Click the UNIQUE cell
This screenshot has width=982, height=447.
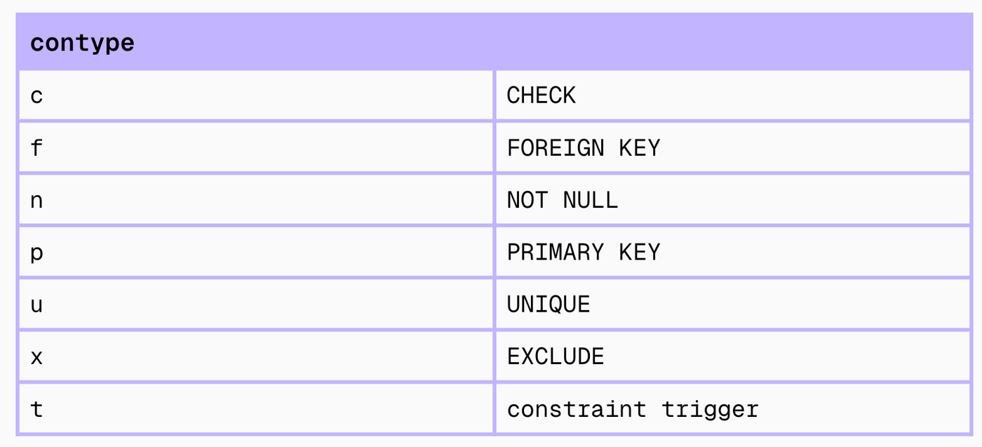coord(549,304)
